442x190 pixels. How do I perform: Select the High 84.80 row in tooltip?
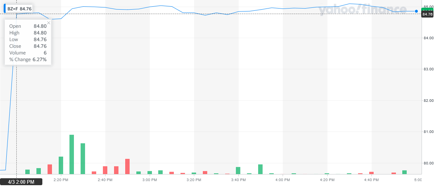[x=28, y=33]
